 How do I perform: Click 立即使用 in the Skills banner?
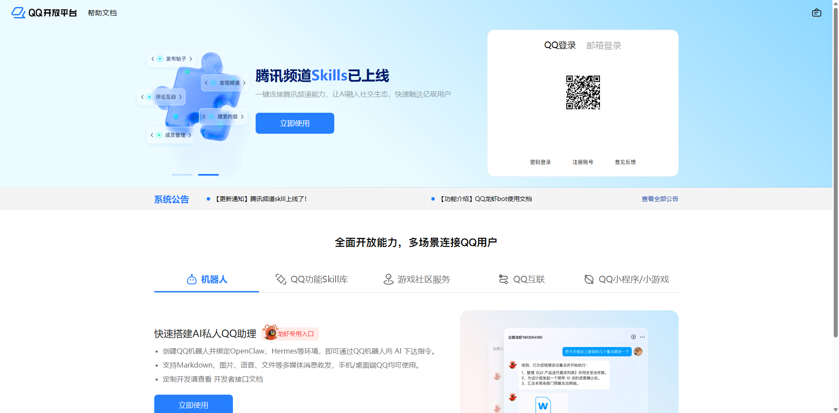coord(295,123)
